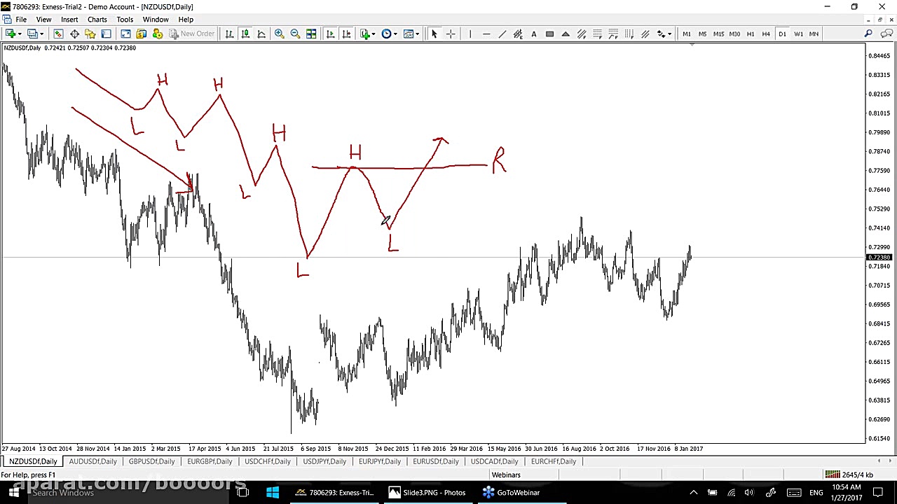Expand the Indicators dropdown arrow
Viewport: 897px width, 504px height.
(374, 34)
